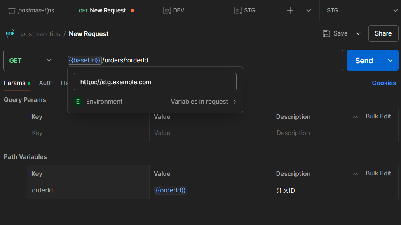This screenshot has height=225, width=401.
Task: Click the postman-tips collection tab icon
Action: tap(12, 10)
